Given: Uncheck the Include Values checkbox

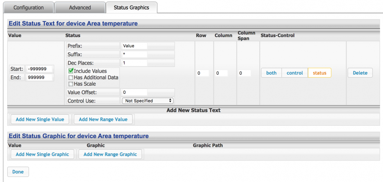Looking at the screenshot, I should click(x=71, y=71).
